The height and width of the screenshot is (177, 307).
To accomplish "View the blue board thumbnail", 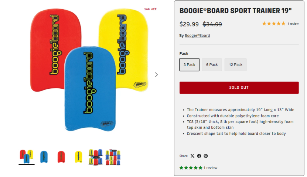I will pyautogui.click(x=44, y=157).
